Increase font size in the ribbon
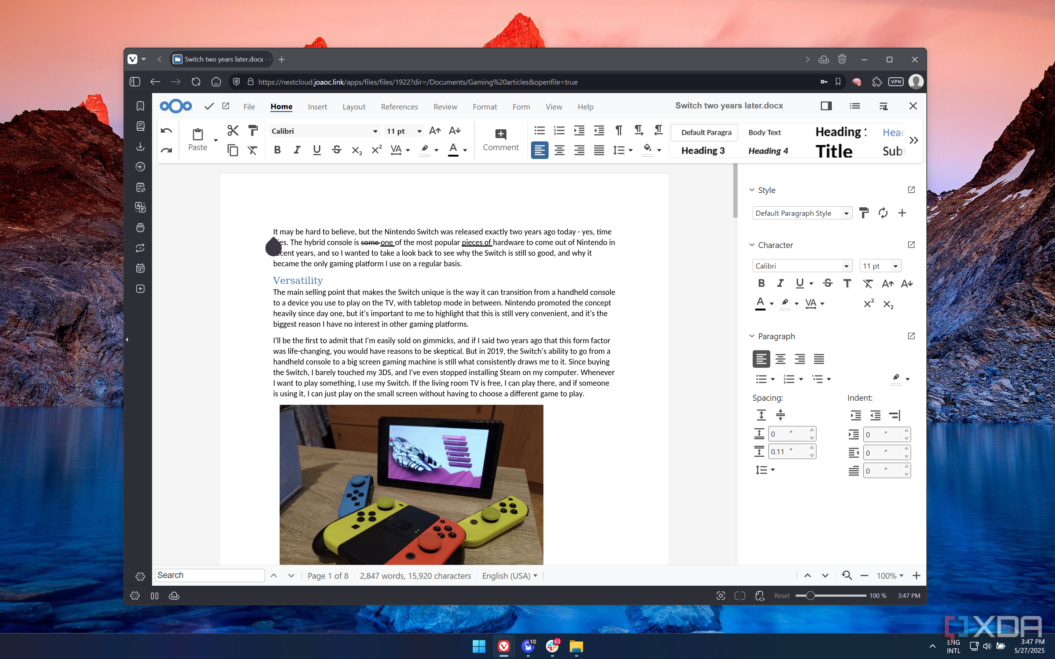The image size is (1055, 659). pyautogui.click(x=435, y=131)
